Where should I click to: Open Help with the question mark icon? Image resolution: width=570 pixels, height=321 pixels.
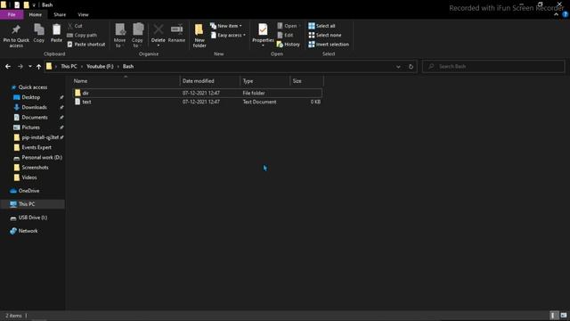click(x=566, y=14)
